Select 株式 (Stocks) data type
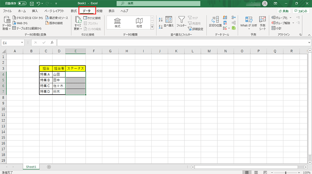The height and width of the screenshot is (174, 312). click(118, 23)
